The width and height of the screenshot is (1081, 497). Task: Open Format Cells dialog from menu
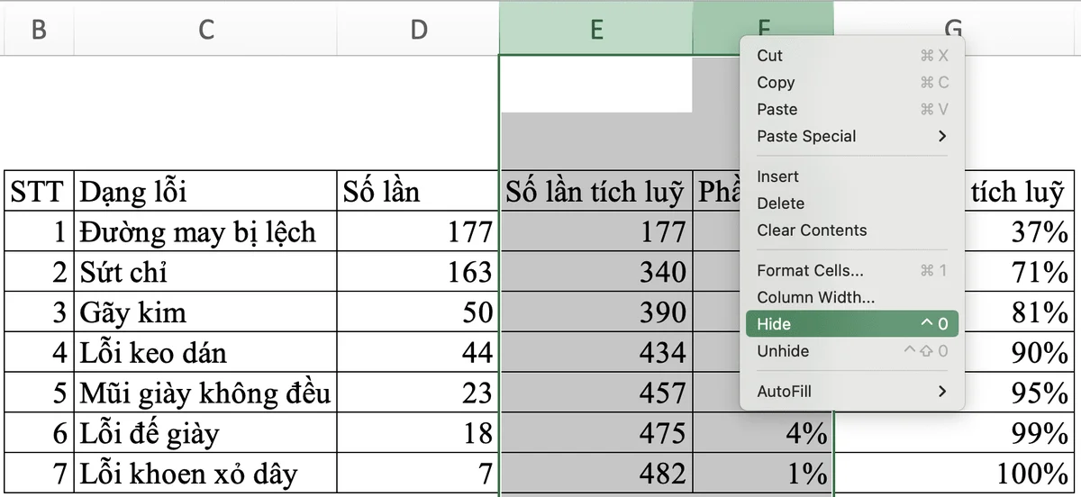852,270
